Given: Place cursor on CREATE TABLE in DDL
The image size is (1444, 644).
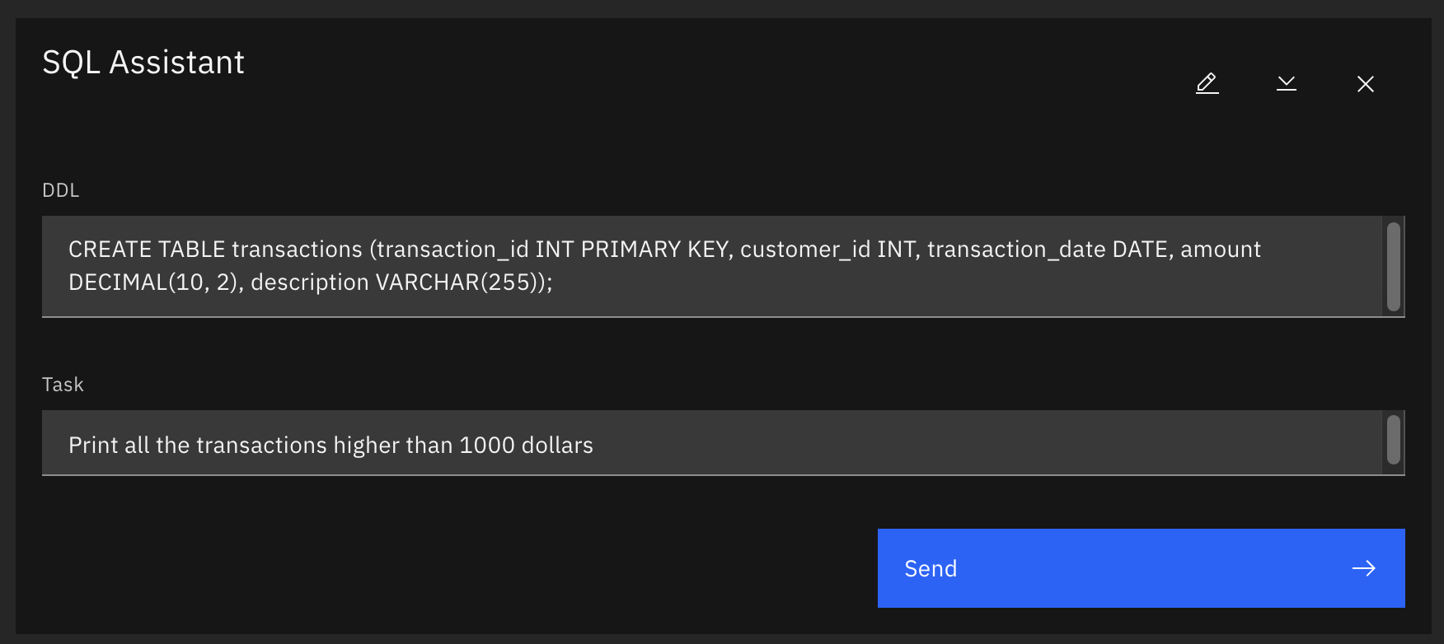Looking at the screenshot, I should 146,250.
